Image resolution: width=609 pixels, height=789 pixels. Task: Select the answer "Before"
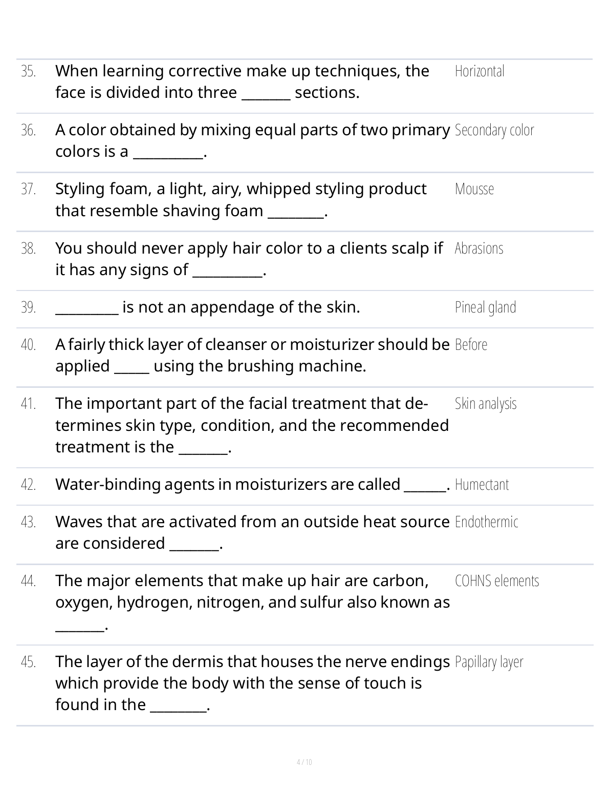[x=471, y=345]
